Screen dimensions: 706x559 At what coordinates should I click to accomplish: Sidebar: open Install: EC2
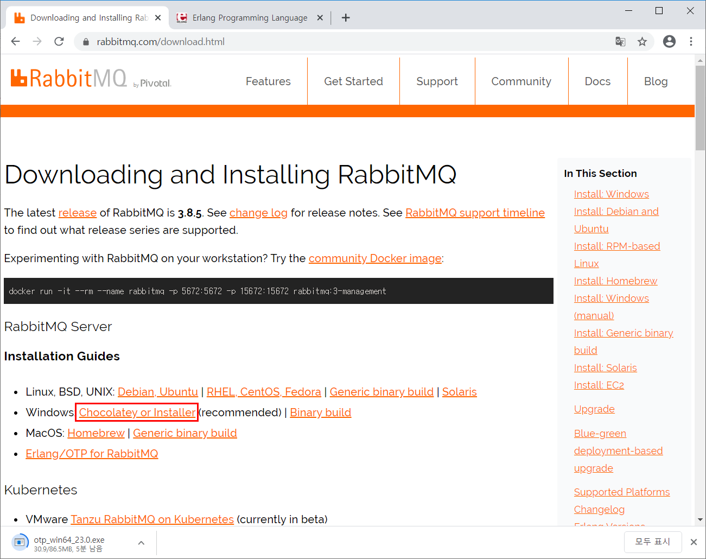(x=599, y=385)
